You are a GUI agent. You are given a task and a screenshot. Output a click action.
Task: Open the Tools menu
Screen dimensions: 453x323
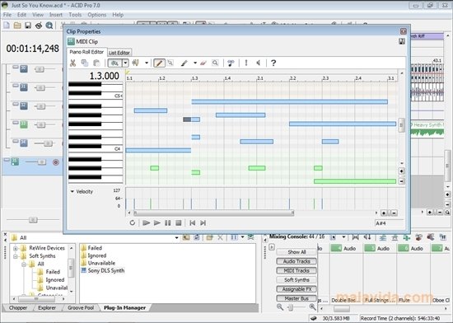[x=75, y=15]
